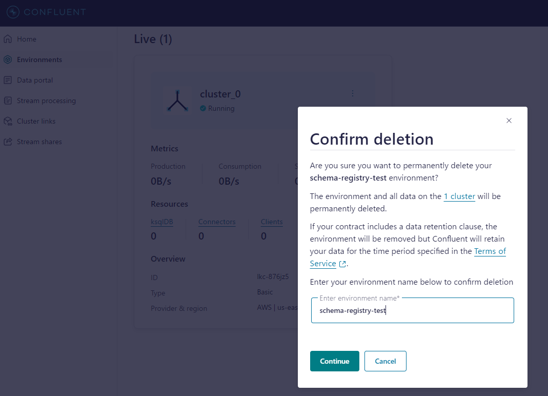Click the external link icon after Service
Viewport: 548px width, 396px height.
342,264
